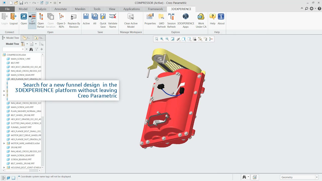Switch to the Framework ribbon tab
Image resolution: width=322 pixels, height=181 pixels.
point(155,9)
